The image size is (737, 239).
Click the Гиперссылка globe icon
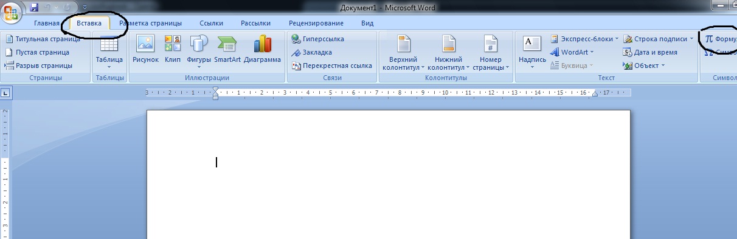click(x=296, y=39)
